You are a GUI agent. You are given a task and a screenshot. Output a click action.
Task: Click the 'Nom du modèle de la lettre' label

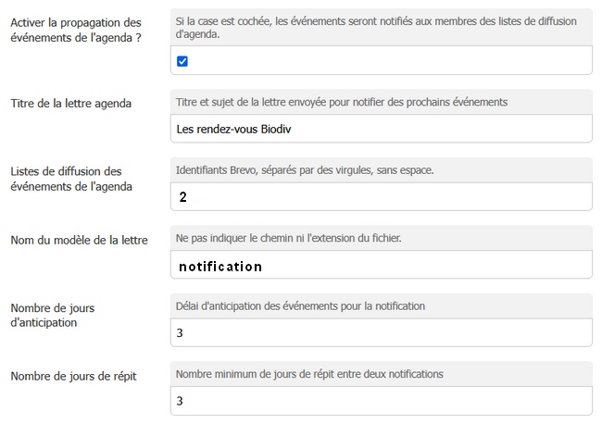click(79, 241)
